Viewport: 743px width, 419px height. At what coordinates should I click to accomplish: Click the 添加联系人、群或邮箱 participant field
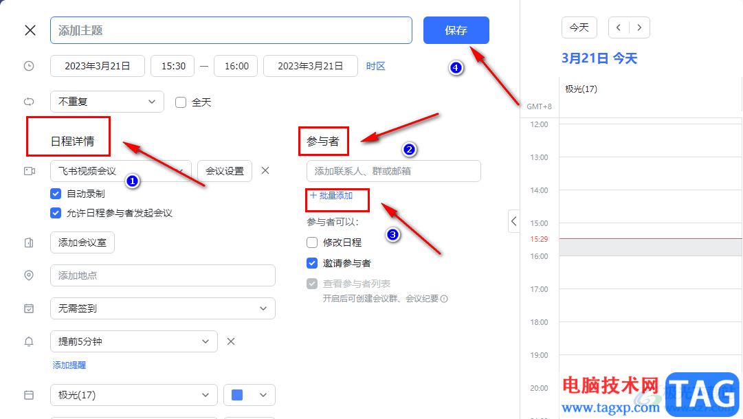(394, 171)
